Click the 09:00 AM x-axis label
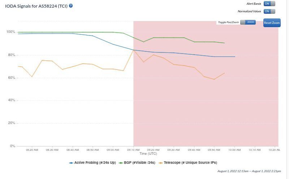Viewport: 289px width, 179px height. pos(113,149)
